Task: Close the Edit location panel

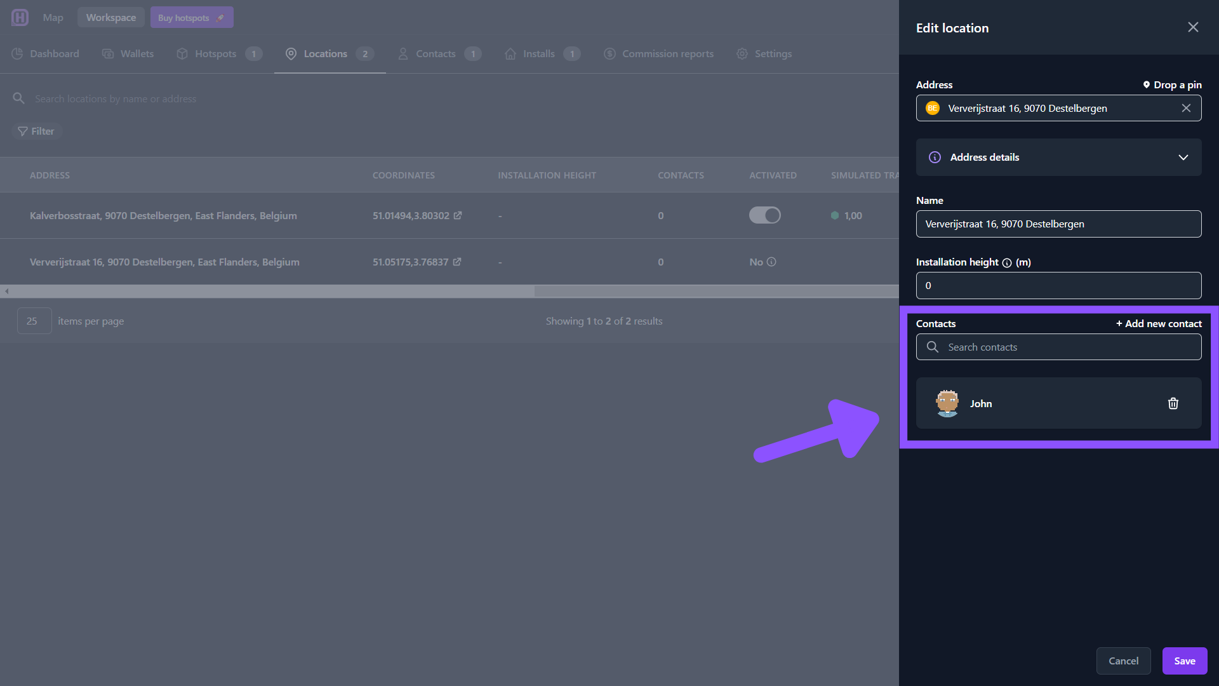Action: pyautogui.click(x=1193, y=27)
